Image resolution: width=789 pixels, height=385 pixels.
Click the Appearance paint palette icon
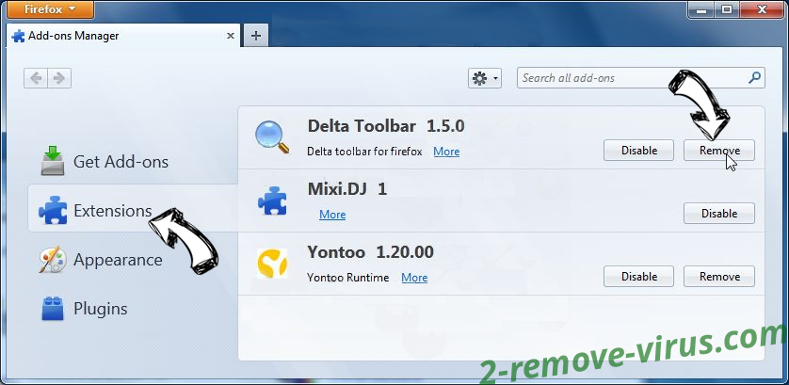click(53, 260)
